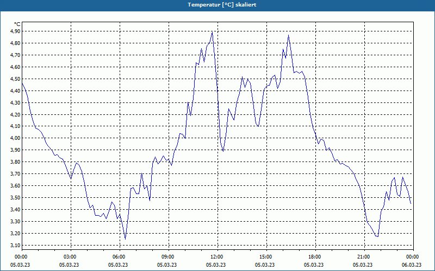The width and height of the screenshot is (435, 271).
Task: Pick the 18:00 time label
Action: pyautogui.click(x=314, y=257)
